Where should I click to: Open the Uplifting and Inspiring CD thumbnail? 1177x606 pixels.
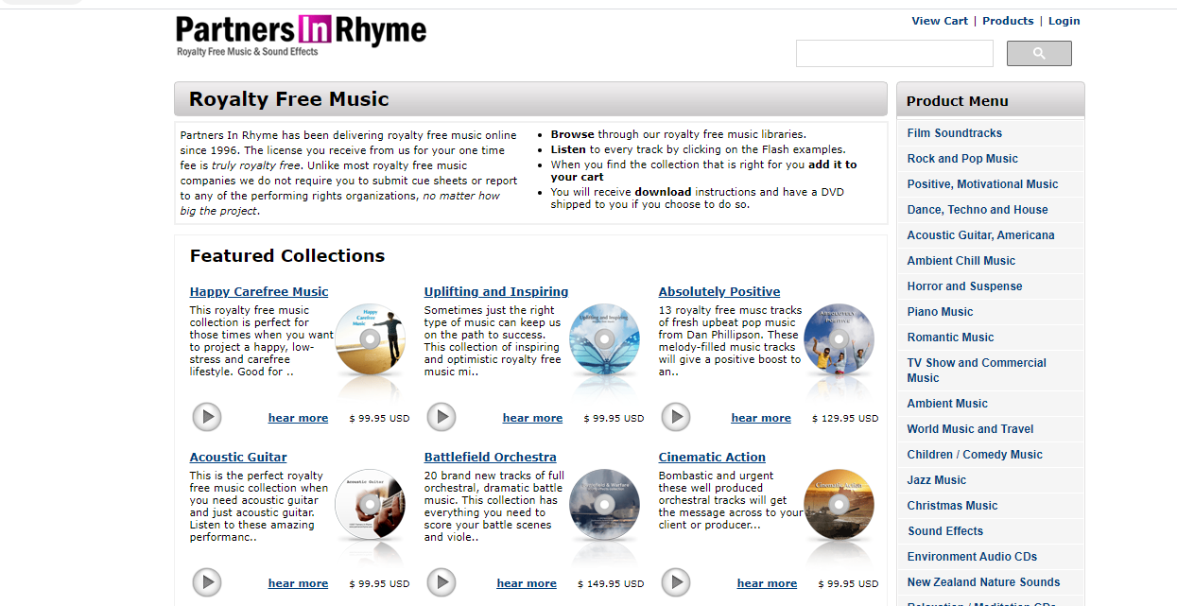604,339
